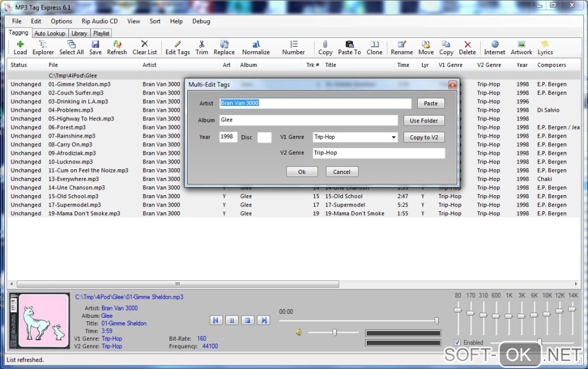The width and height of the screenshot is (588, 369).
Task: Switch to the Playlist tab
Action: (x=101, y=33)
